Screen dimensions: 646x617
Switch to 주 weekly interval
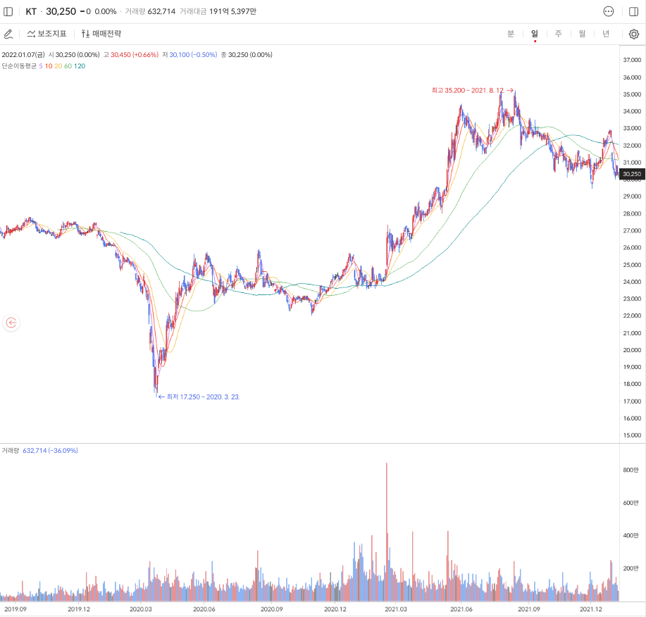(558, 34)
